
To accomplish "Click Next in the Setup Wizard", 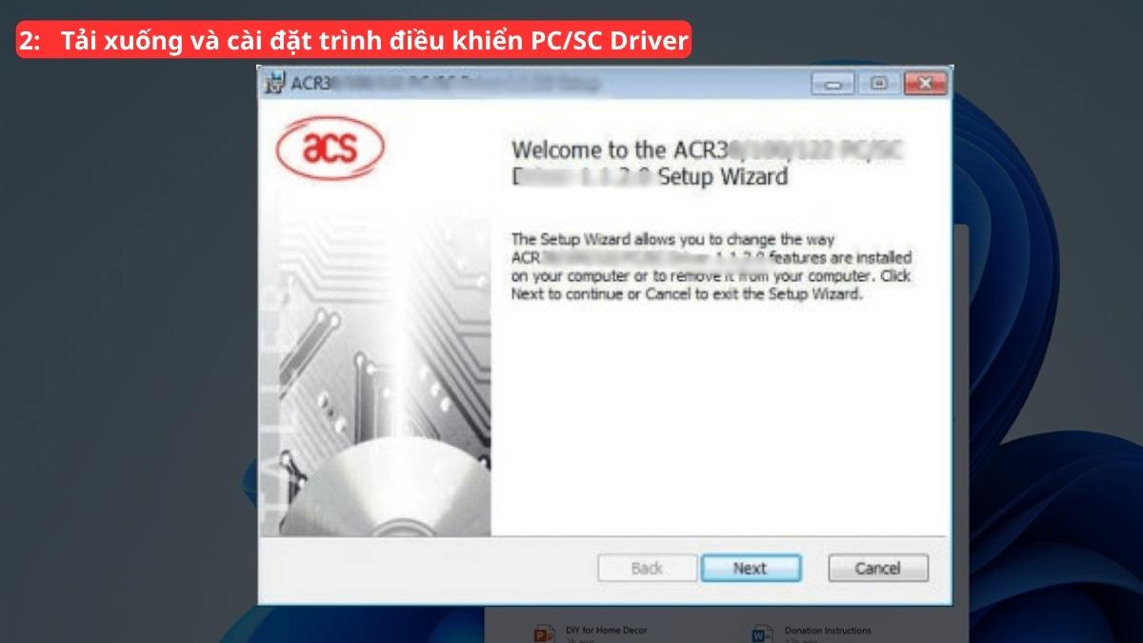I will click(751, 569).
